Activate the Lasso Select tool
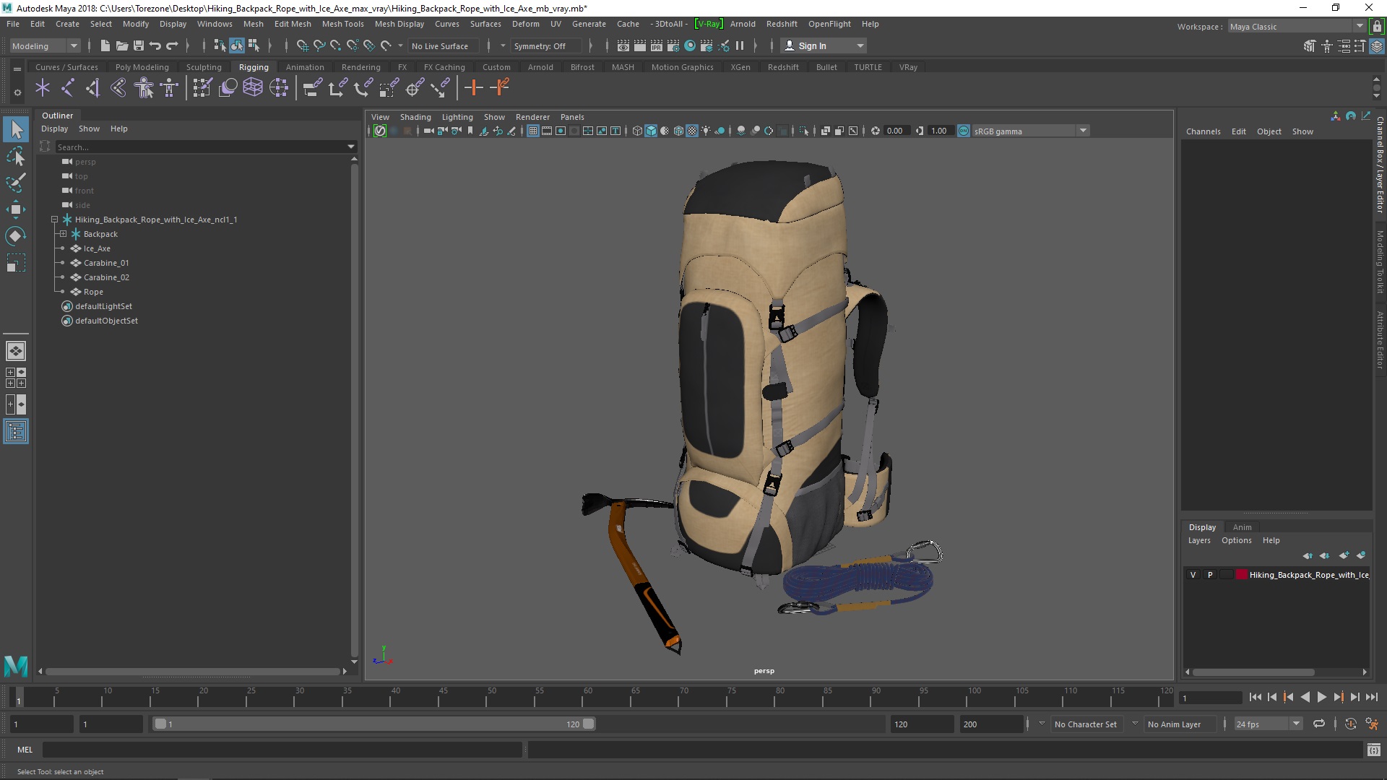The image size is (1387, 780). [x=16, y=157]
